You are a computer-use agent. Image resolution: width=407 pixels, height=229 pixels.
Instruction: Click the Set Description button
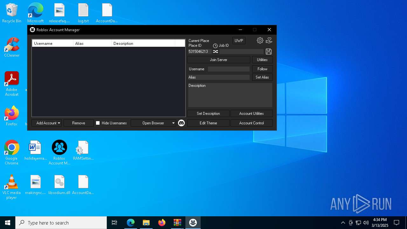tap(208, 114)
